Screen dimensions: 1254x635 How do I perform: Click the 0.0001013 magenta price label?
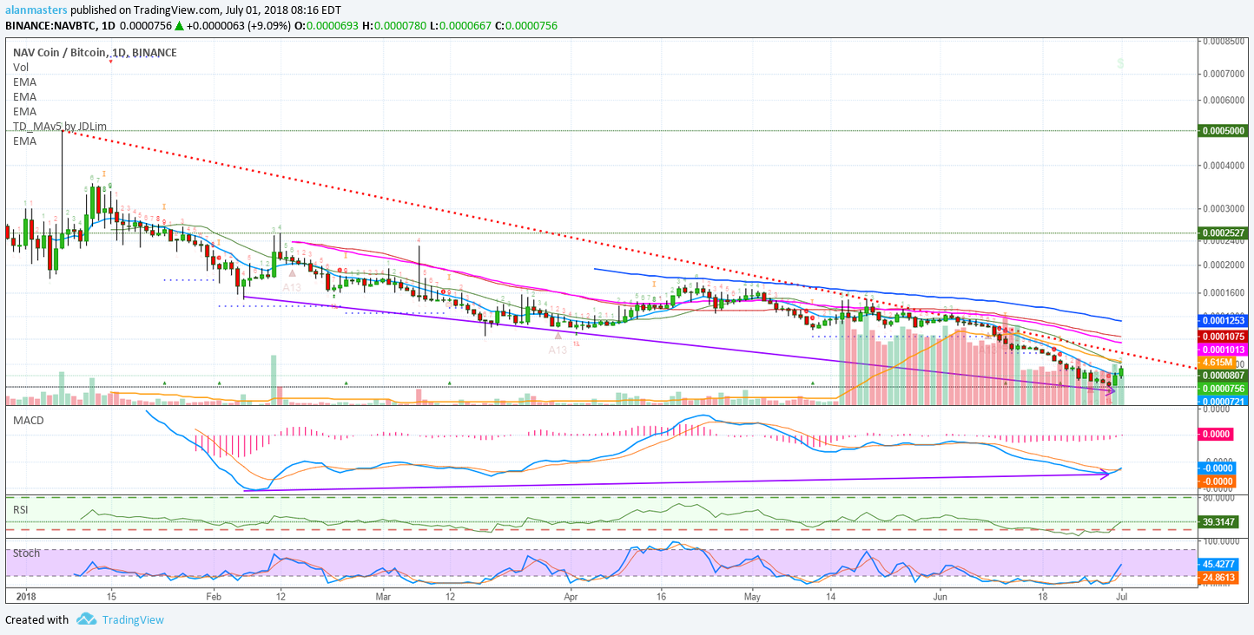tap(1223, 350)
